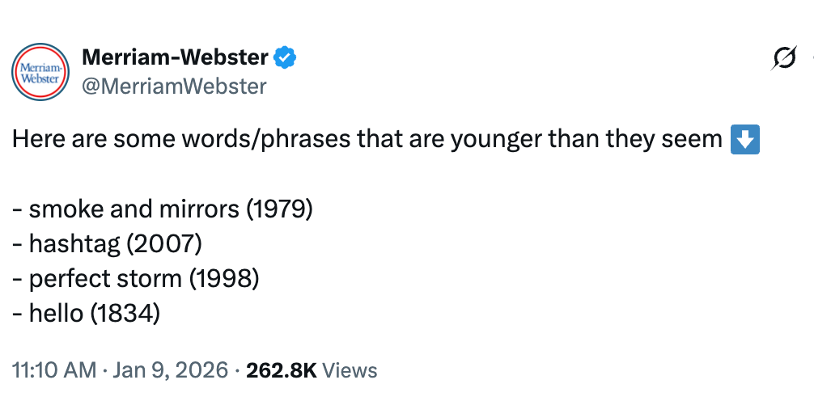Click the word "hello" in the list

click(57, 313)
